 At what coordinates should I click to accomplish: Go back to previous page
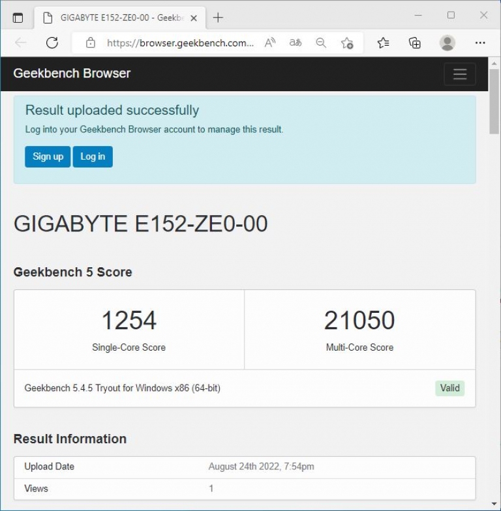coord(21,43)
